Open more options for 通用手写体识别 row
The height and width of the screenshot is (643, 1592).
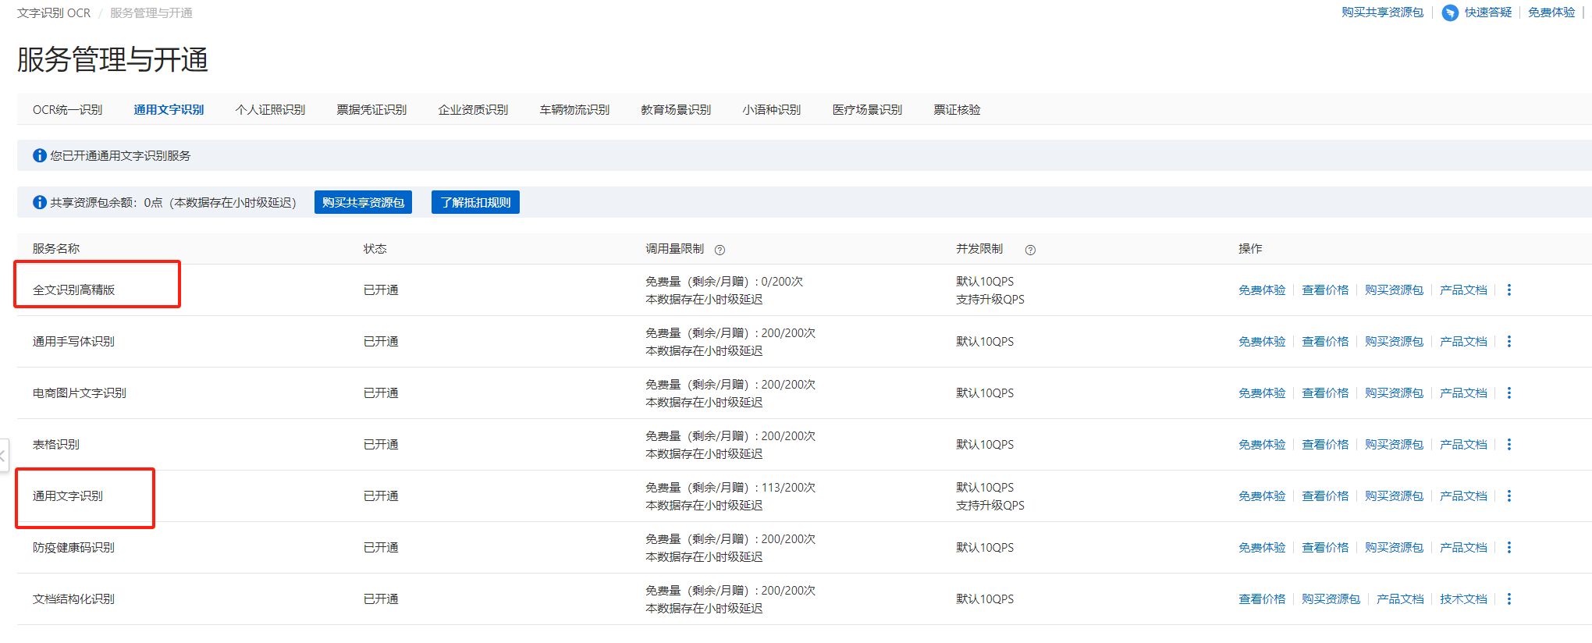coord(1508,341)
